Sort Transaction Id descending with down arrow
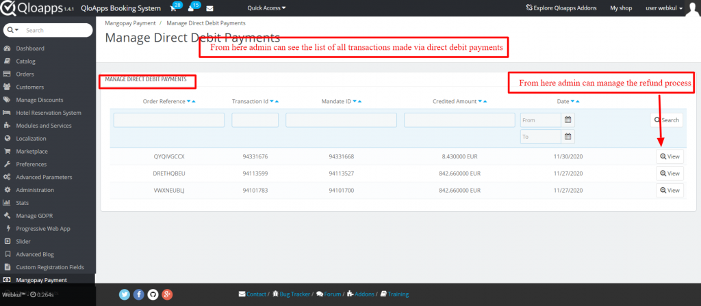701x306 pixels. pyautogui.click(x=272, y=102)
